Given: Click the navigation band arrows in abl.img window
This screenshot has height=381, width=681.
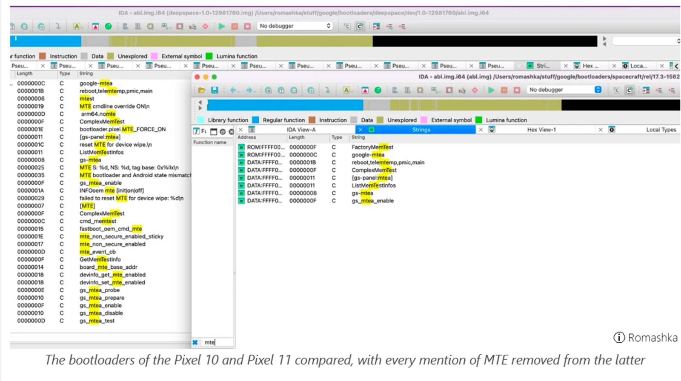Looking at the screenshot, I should click(200, 105).
